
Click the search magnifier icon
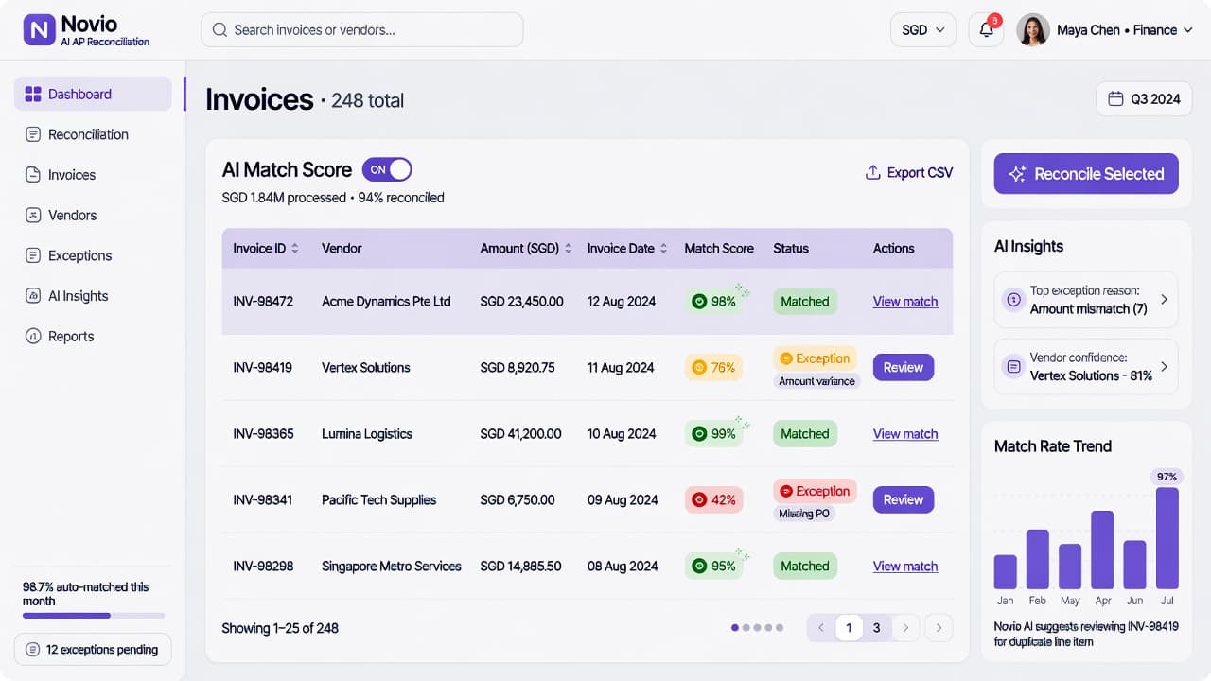point(219,30)
